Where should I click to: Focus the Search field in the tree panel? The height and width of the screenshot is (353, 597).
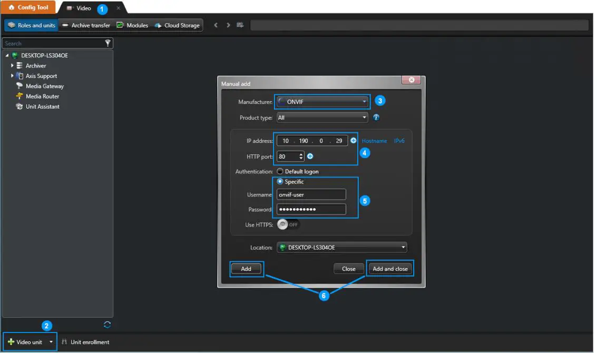tap(53, 43)
